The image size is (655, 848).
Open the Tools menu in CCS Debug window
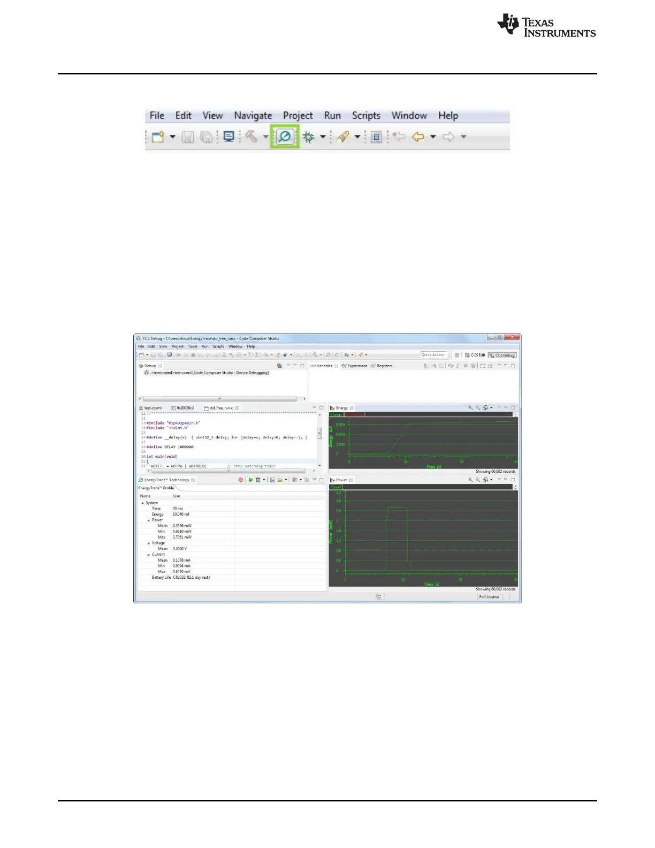tap(193, 346)
